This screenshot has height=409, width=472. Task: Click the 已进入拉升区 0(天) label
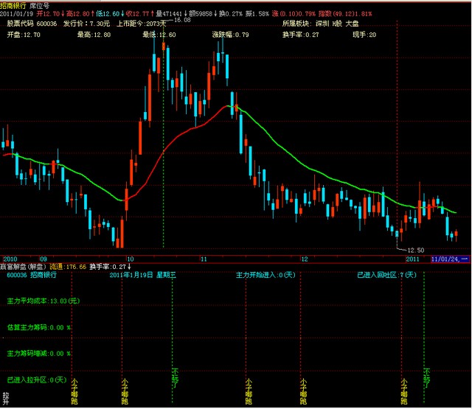click(37, 380)
